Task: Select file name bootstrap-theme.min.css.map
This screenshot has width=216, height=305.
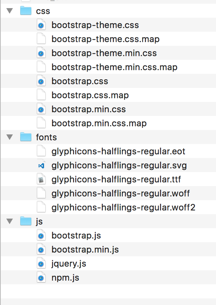Action: (x=114, y=67)
